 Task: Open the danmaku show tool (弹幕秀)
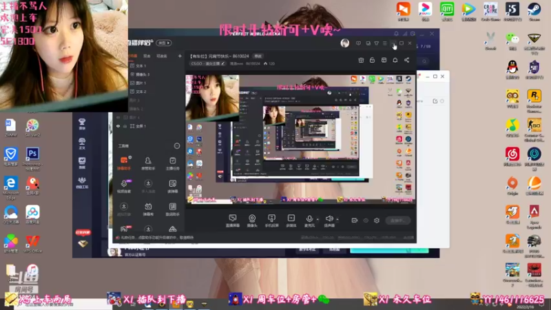click(x=148, y=209)
